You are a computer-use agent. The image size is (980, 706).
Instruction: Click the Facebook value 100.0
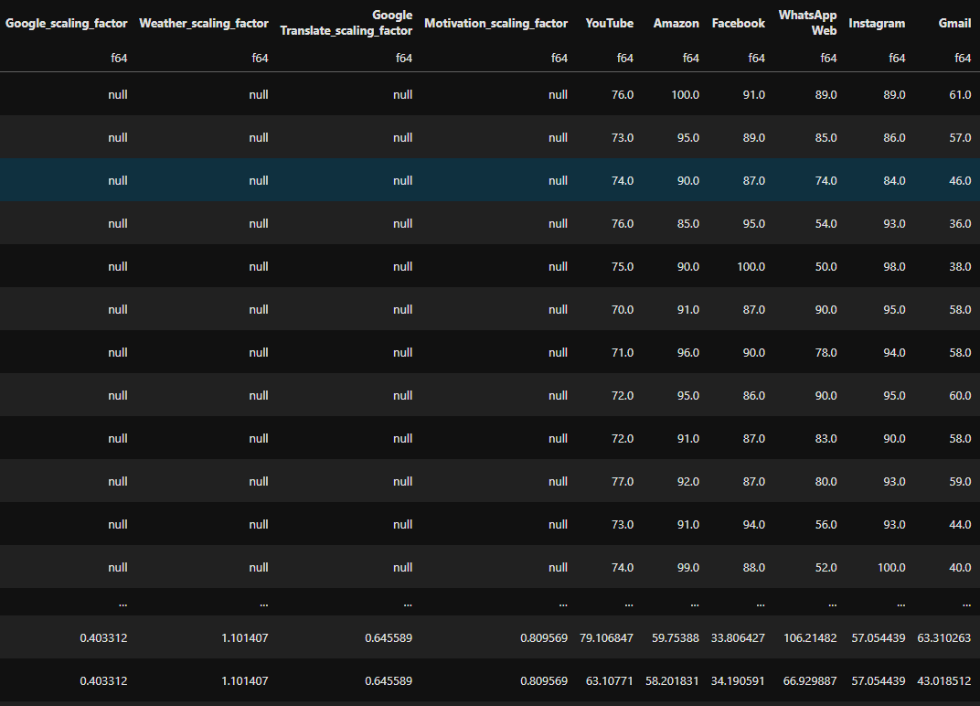[751, 266]
